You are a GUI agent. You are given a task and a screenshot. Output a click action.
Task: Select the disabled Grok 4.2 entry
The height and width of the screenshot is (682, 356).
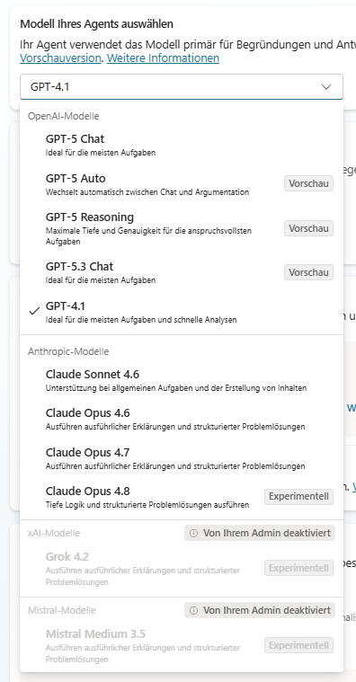tap(182, 568)
